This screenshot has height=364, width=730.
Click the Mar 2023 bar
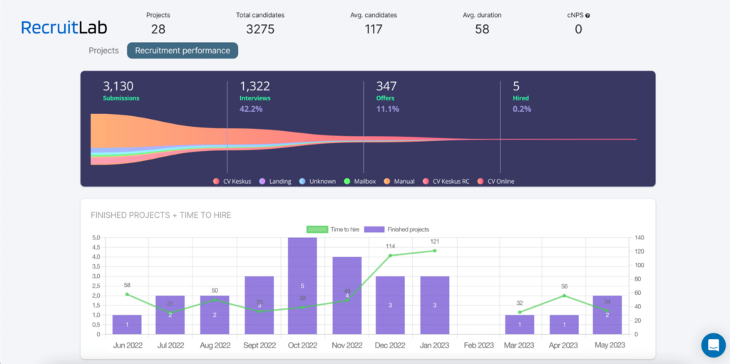tap(520, 324)
